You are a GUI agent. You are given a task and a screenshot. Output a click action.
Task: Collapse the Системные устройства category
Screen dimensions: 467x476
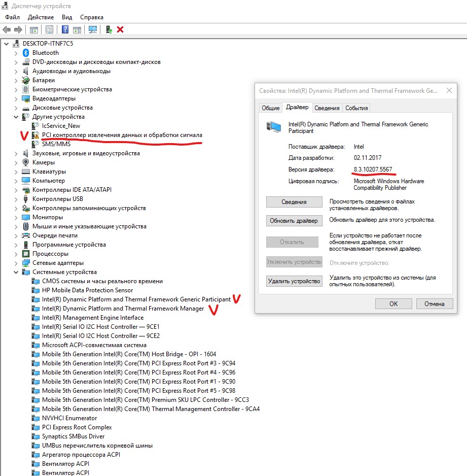tap(16, 273)
